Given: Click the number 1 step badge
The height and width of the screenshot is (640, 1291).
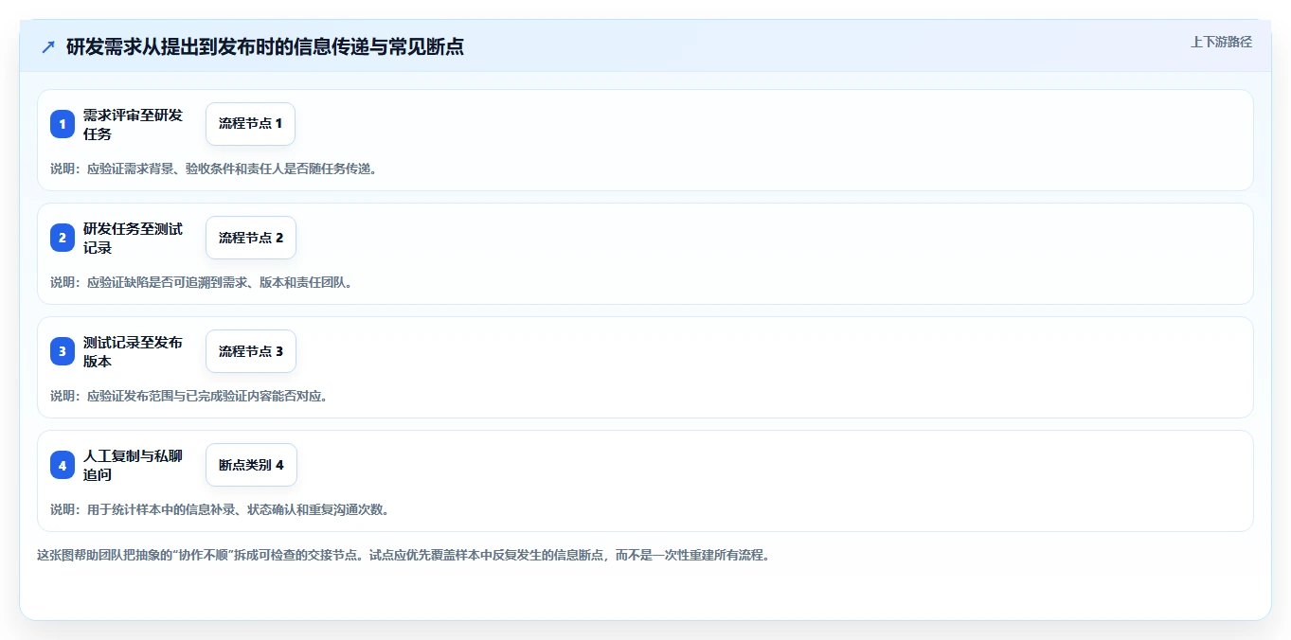Looking at the screenshot, I should click(63, 124).
